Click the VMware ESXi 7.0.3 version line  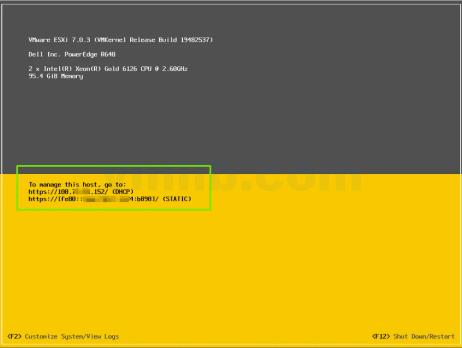tap(120, 40)
